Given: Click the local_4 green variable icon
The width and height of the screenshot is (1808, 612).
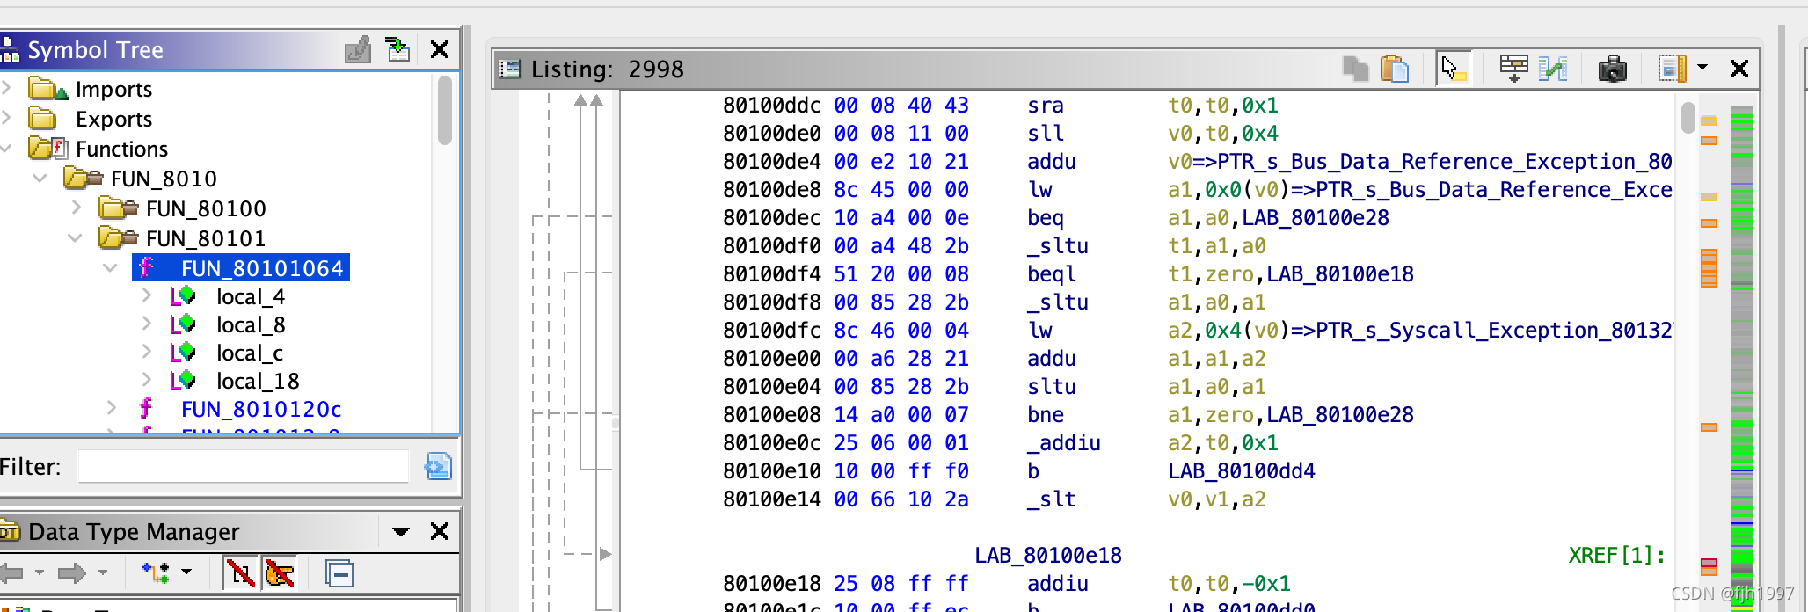Looking at the screenshot, I should (183, 296).
